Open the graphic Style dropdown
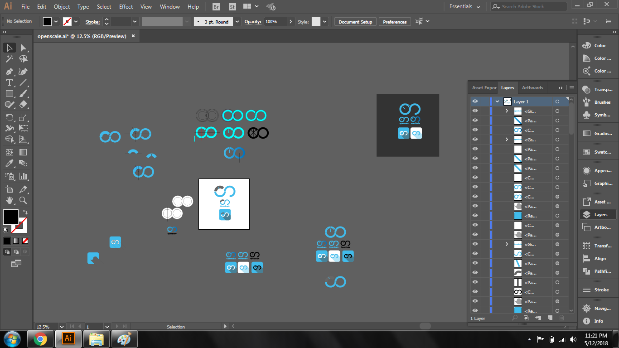 [x=325, y=21]
